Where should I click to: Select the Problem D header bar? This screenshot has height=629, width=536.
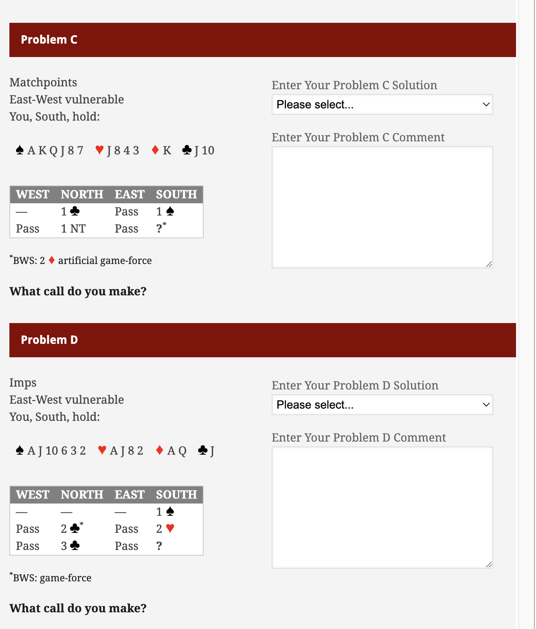click(x=262, y=340)
